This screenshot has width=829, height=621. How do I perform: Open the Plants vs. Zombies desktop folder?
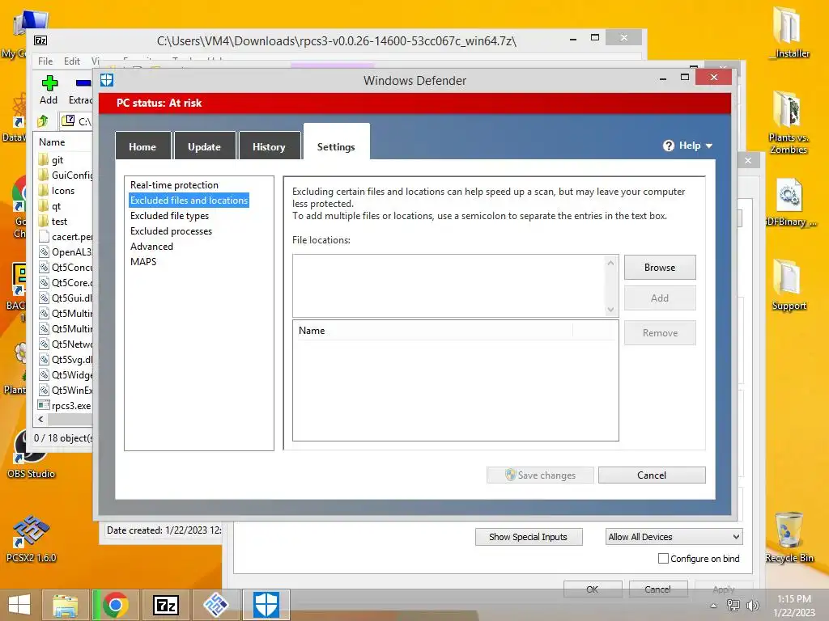[789, 123]
